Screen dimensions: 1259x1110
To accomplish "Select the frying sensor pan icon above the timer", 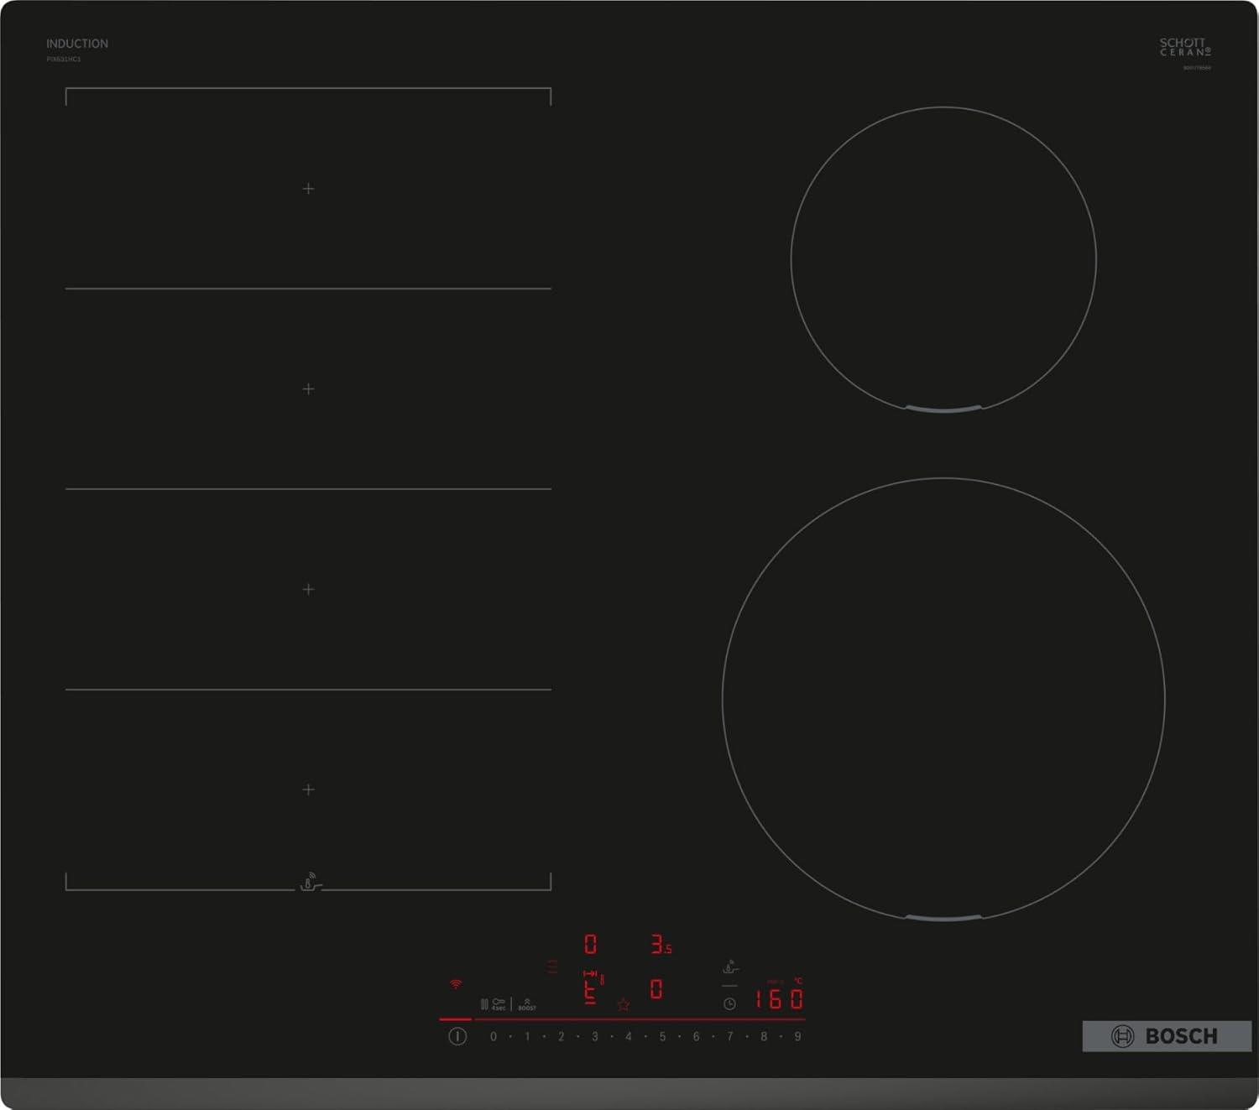I will coord(730,967).
